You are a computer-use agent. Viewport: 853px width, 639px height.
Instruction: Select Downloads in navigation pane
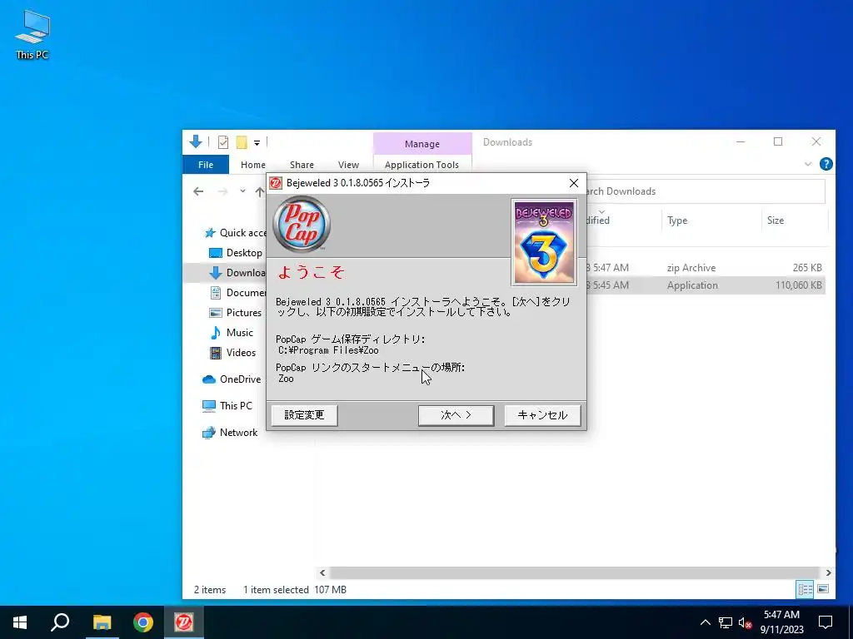click(x=237, y=273)
